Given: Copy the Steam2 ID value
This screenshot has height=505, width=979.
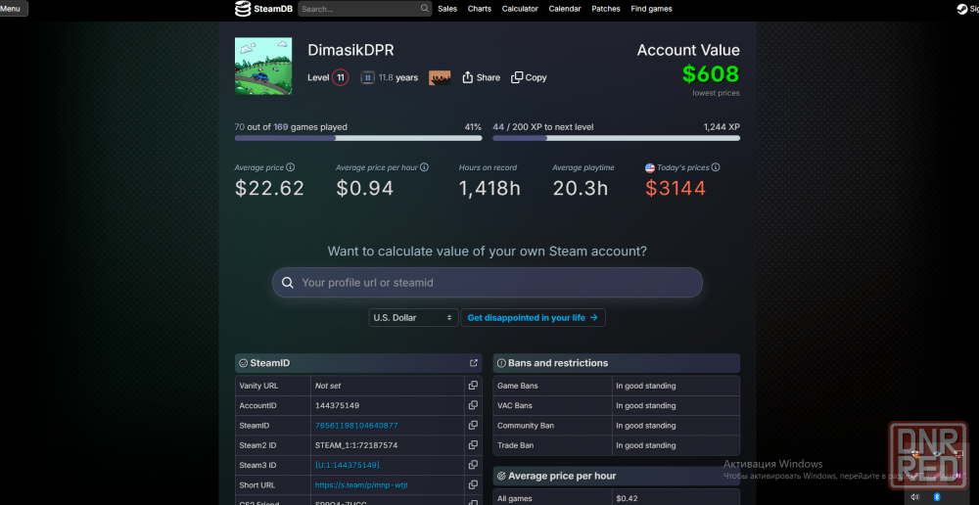Looking at the screenshot, I should coord(473,445).
